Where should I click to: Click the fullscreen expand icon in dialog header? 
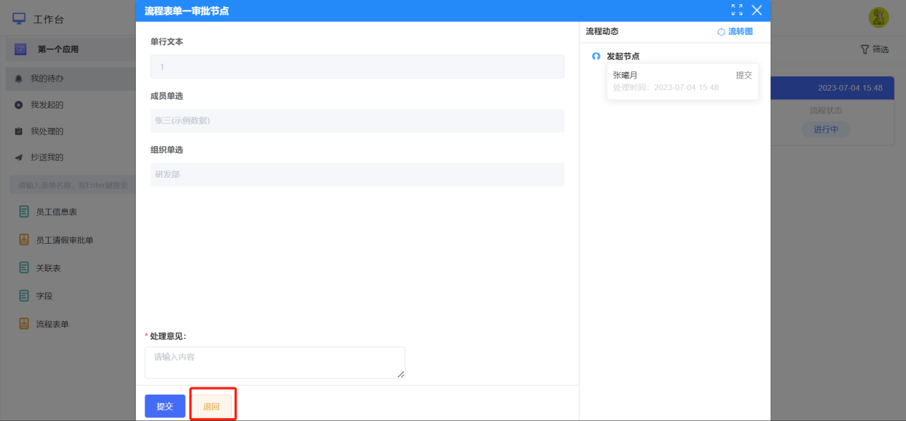tap(737, 10)
